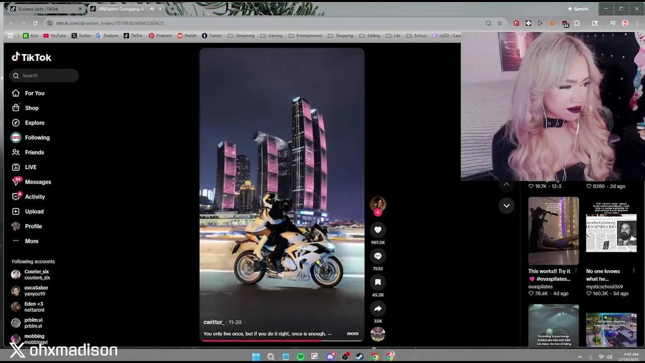Screen dimensions: 645x363
Task: Open the Activity notifications
Action: pos(28,197)
